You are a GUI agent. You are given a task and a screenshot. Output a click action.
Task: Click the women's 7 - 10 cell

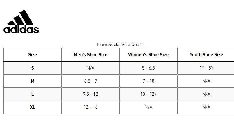pyautogui.click(x=148, y=81)
